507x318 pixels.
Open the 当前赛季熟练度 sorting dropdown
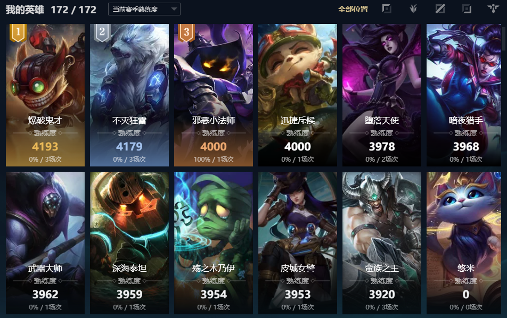144,10
